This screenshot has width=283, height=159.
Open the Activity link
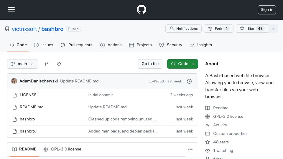pyautogui.click(x=216, y=125)
